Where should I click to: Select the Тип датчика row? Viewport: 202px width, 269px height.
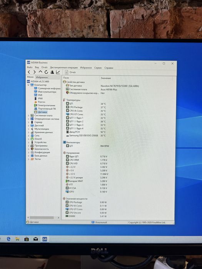coord(102,86)
